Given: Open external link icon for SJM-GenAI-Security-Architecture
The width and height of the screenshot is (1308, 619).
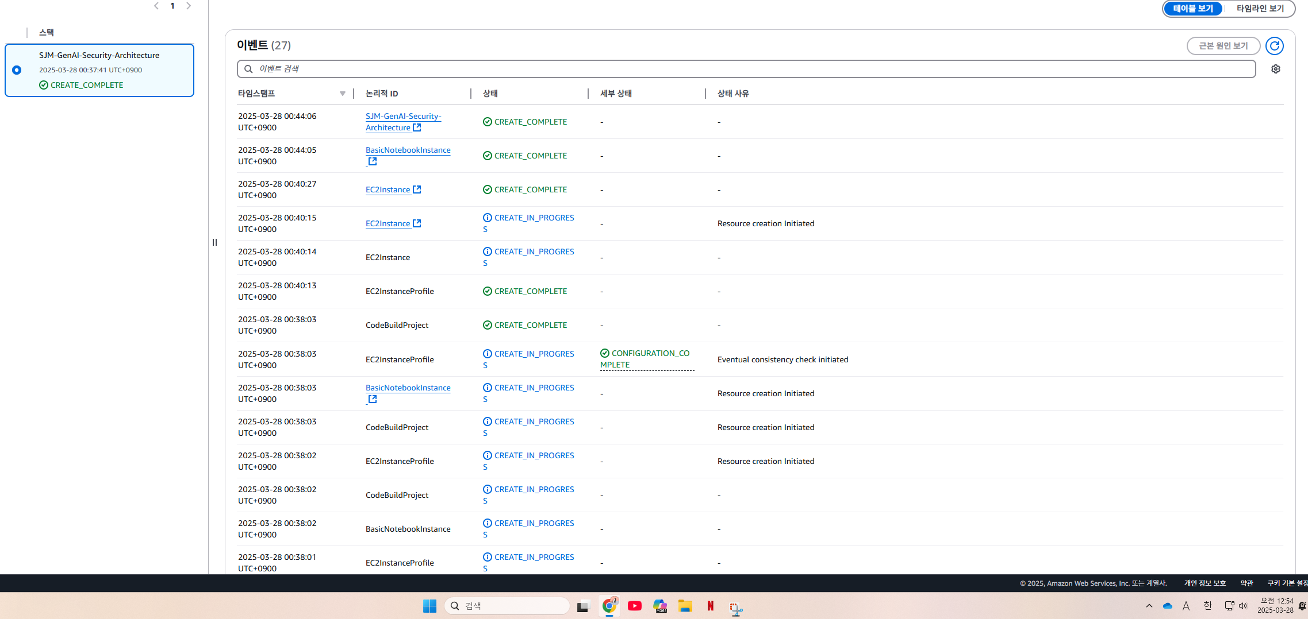Looking at the screenshot, I should (417, 127).
